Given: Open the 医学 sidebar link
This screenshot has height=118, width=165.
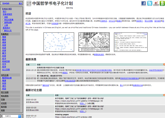Looking at the screenshot, I should pos(4,67).
